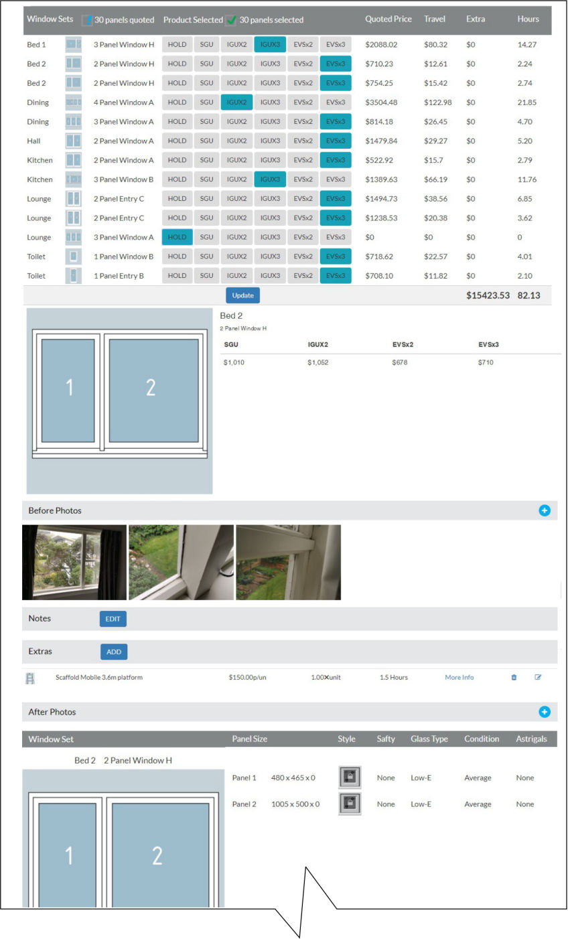The height and width of the screenshot is (939, 568).
Task: Select EVSx2 for the Hall row
Action: [303, 141]
